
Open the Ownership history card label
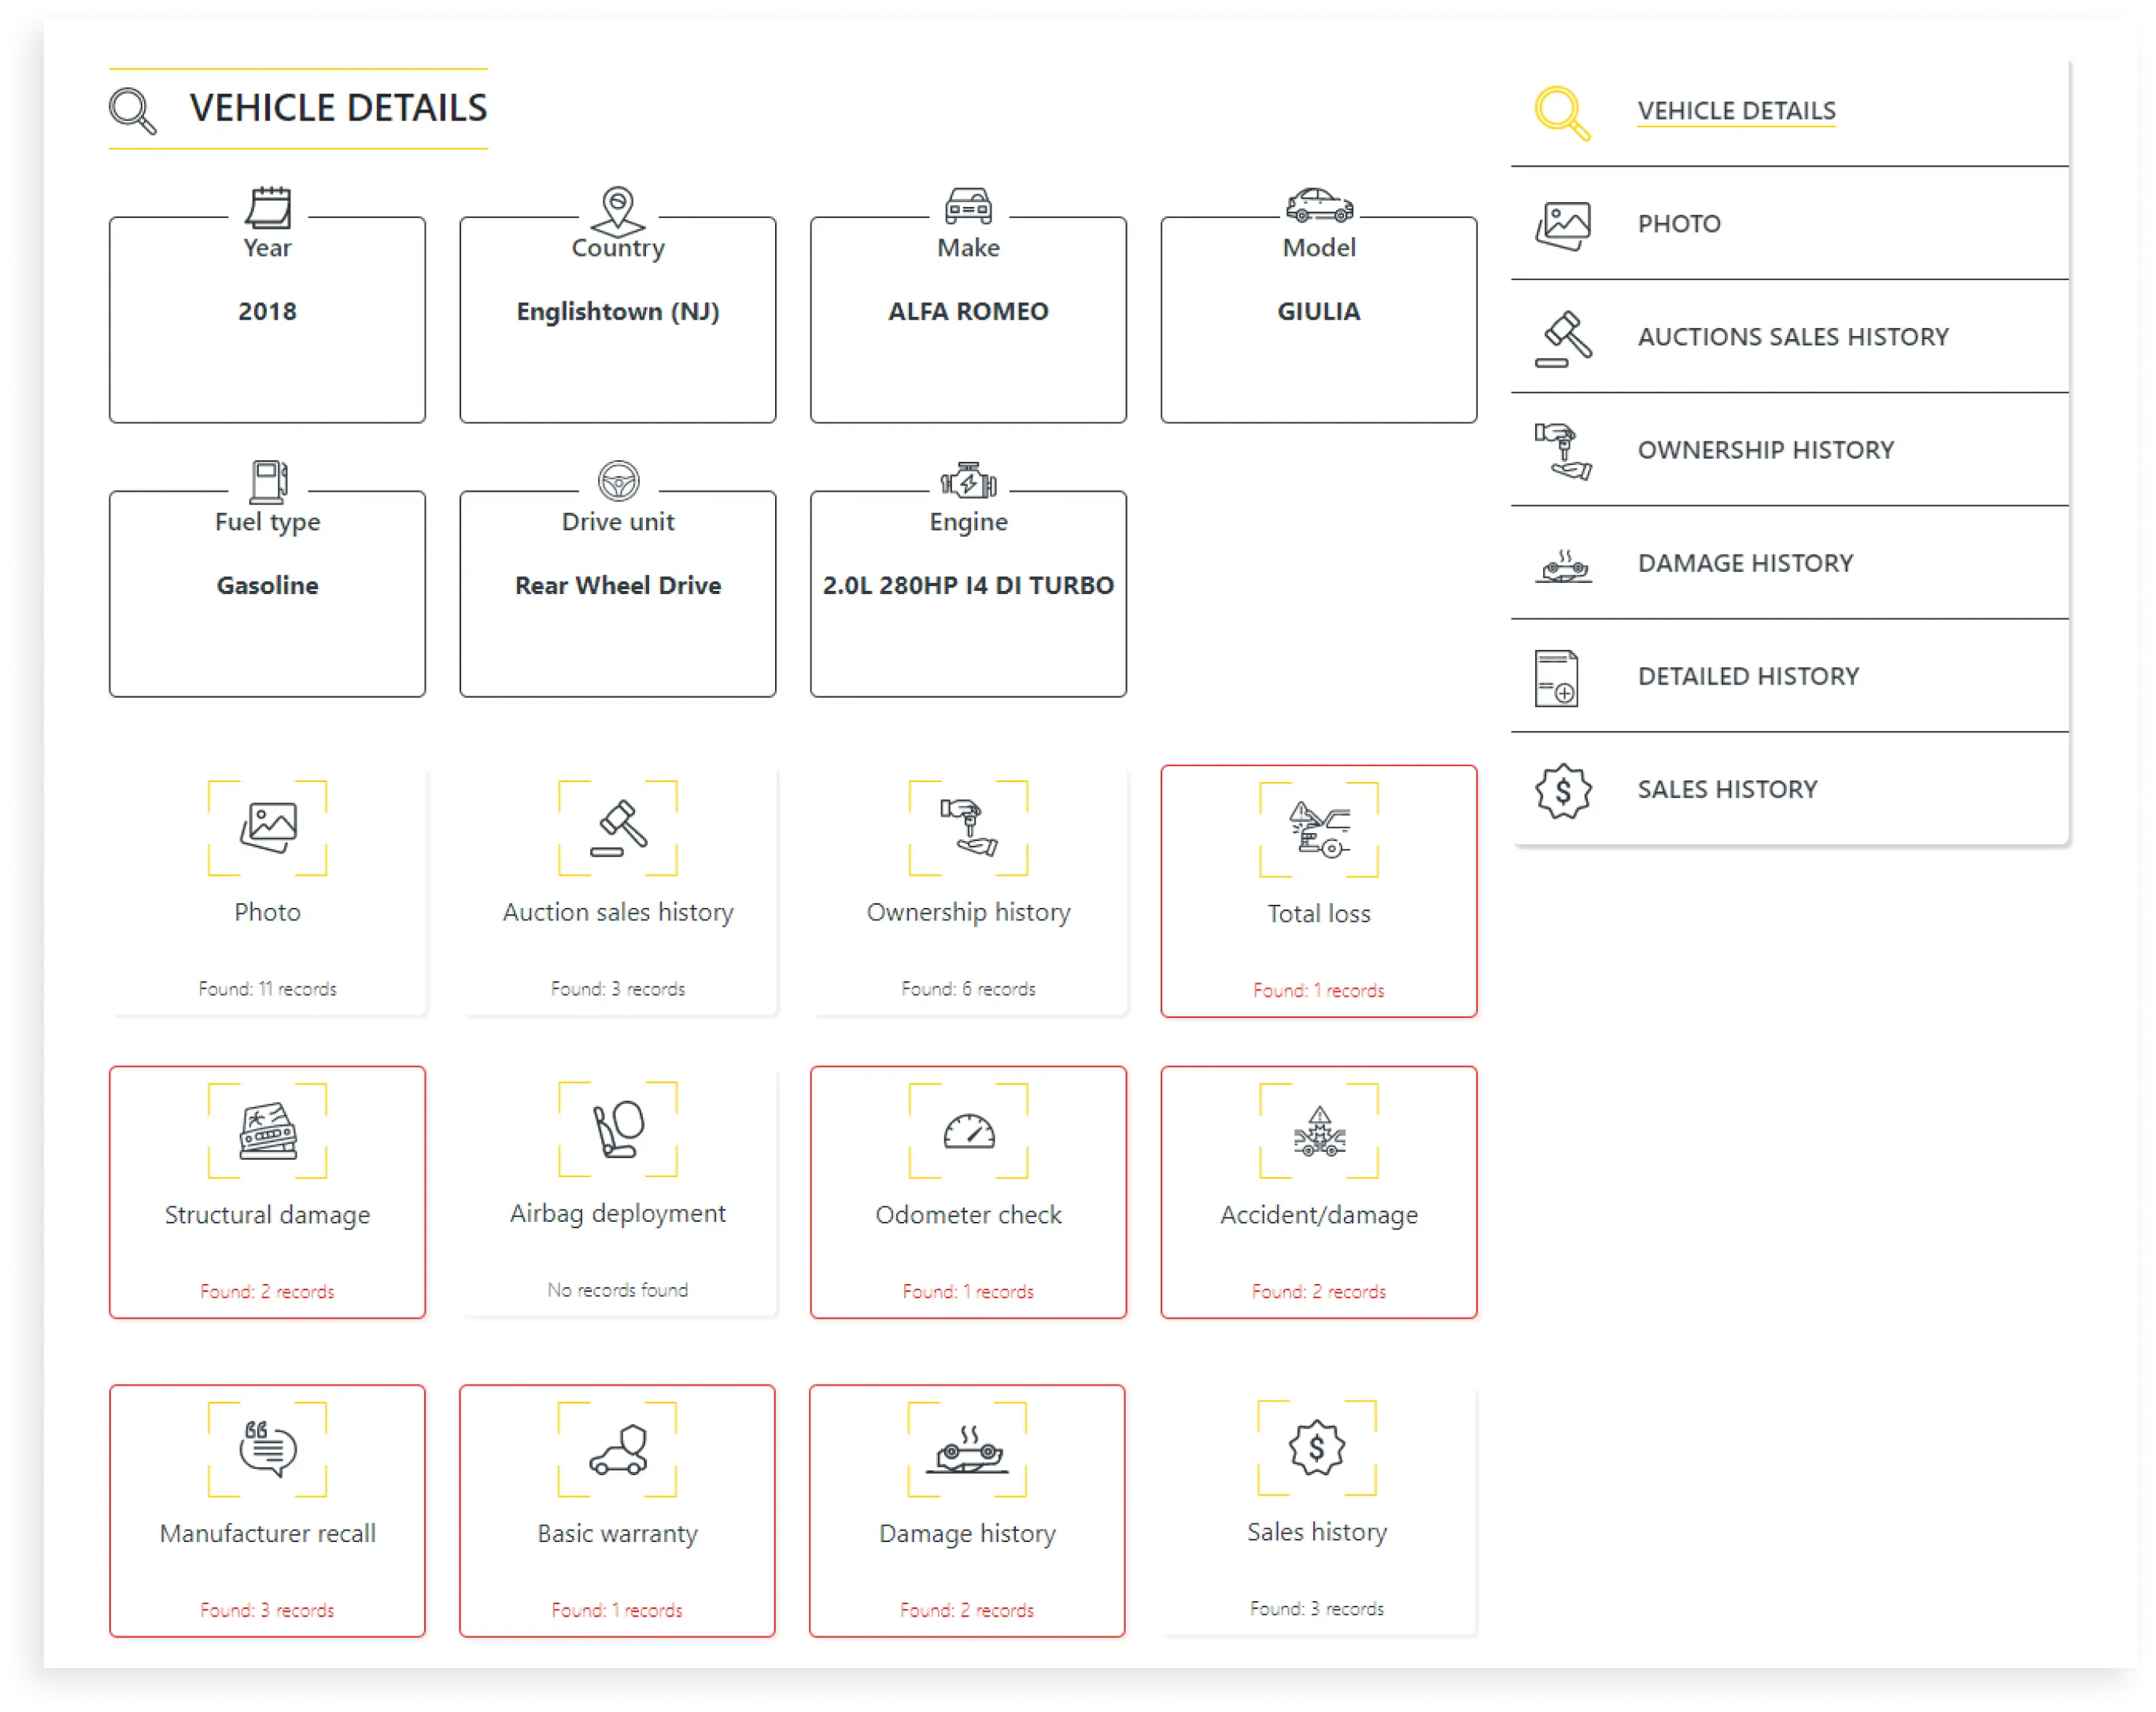tap(968, 912)
